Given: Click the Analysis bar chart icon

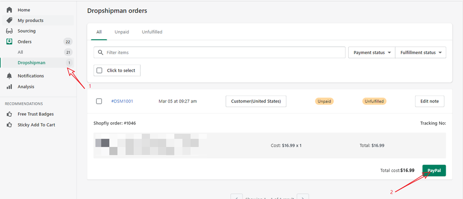Looking at the screenshot, I should pos(9,87).
